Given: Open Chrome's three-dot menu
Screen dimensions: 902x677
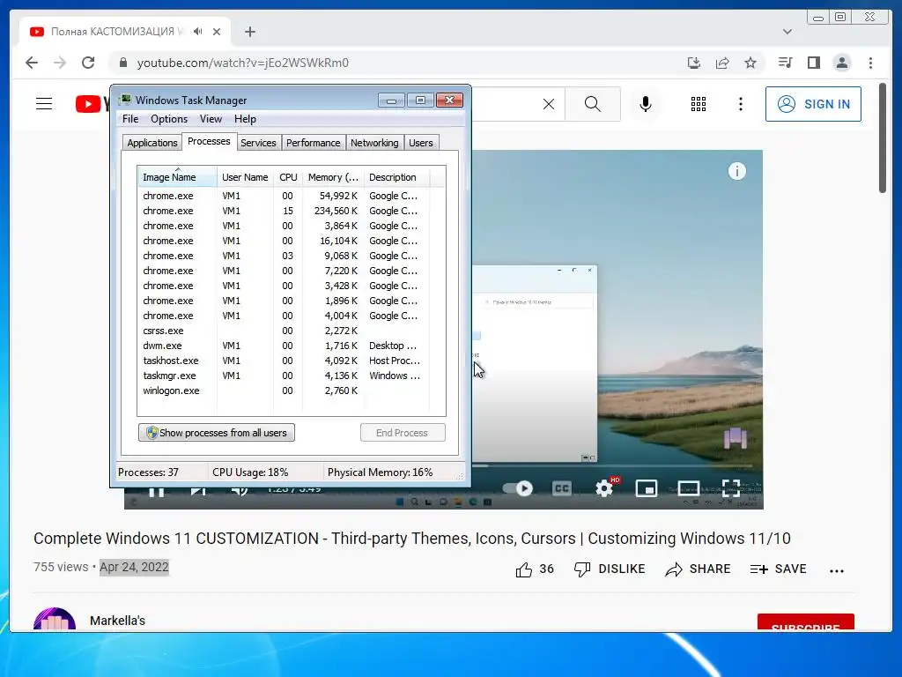Looking at the screenshot, I should [870, 63].
